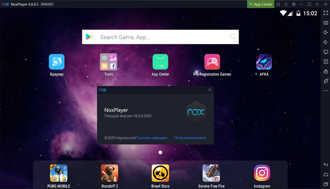
Task: Launch the rocket cleanup tool
Action: pyautogui.click(x=326, y=81)
